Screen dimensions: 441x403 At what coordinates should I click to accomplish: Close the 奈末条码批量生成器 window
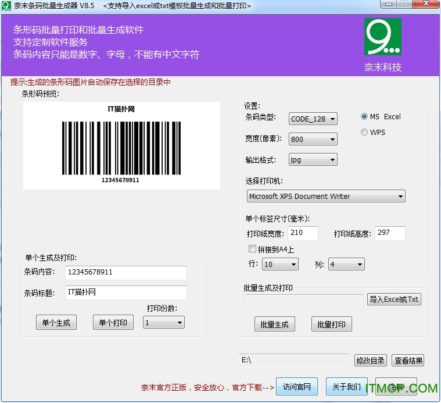tap(426, 3)
